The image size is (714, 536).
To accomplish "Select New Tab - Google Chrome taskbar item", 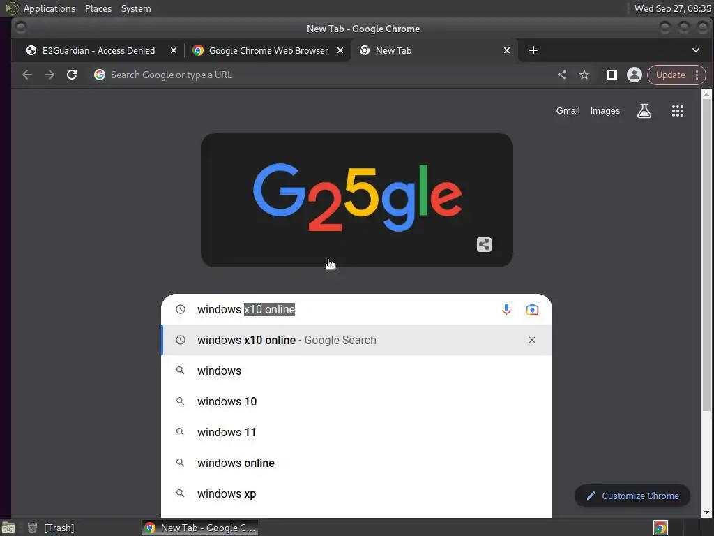I will 200,528.
